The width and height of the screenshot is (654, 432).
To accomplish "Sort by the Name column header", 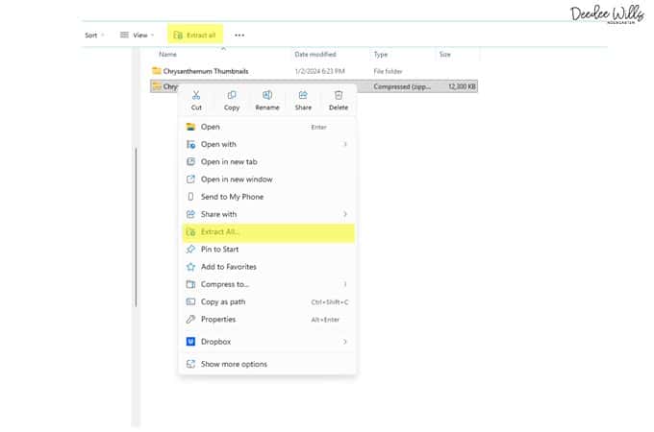I will [167, 55].
